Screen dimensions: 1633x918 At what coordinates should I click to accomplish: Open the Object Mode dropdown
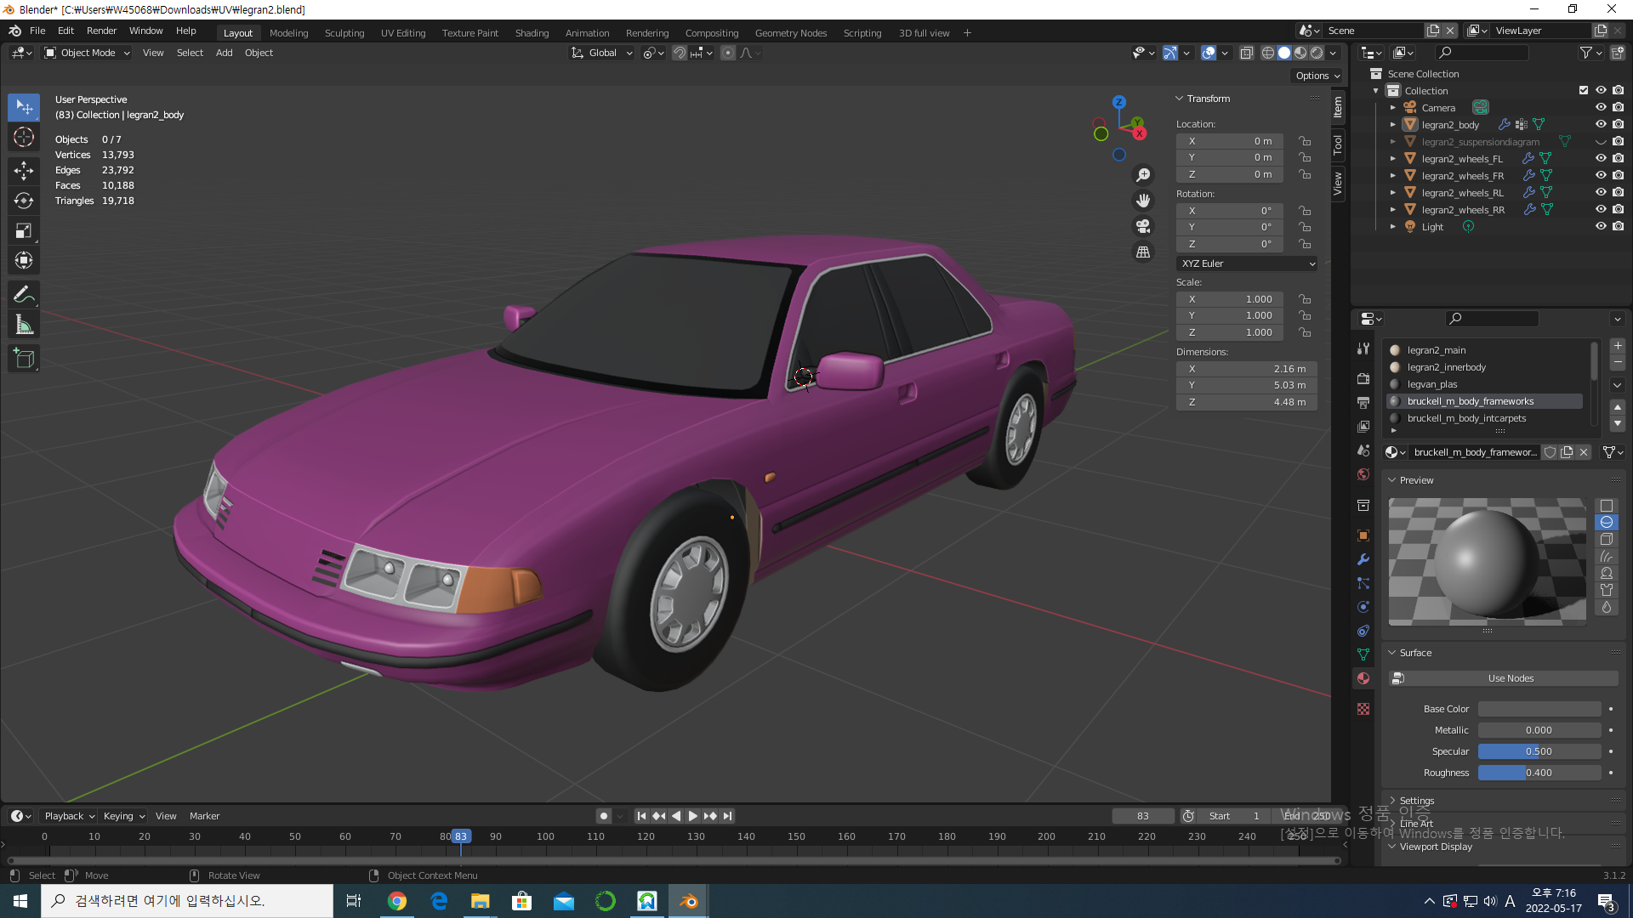pos(88,53)
